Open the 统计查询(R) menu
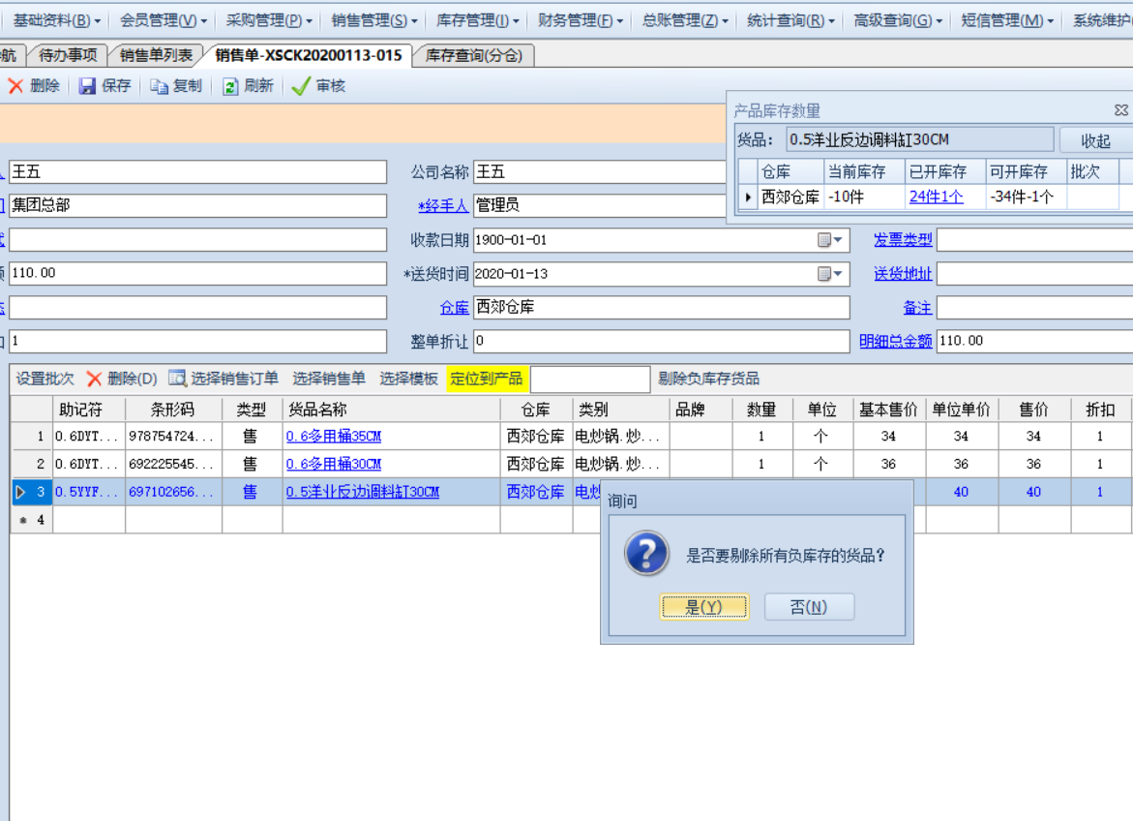 790,20
